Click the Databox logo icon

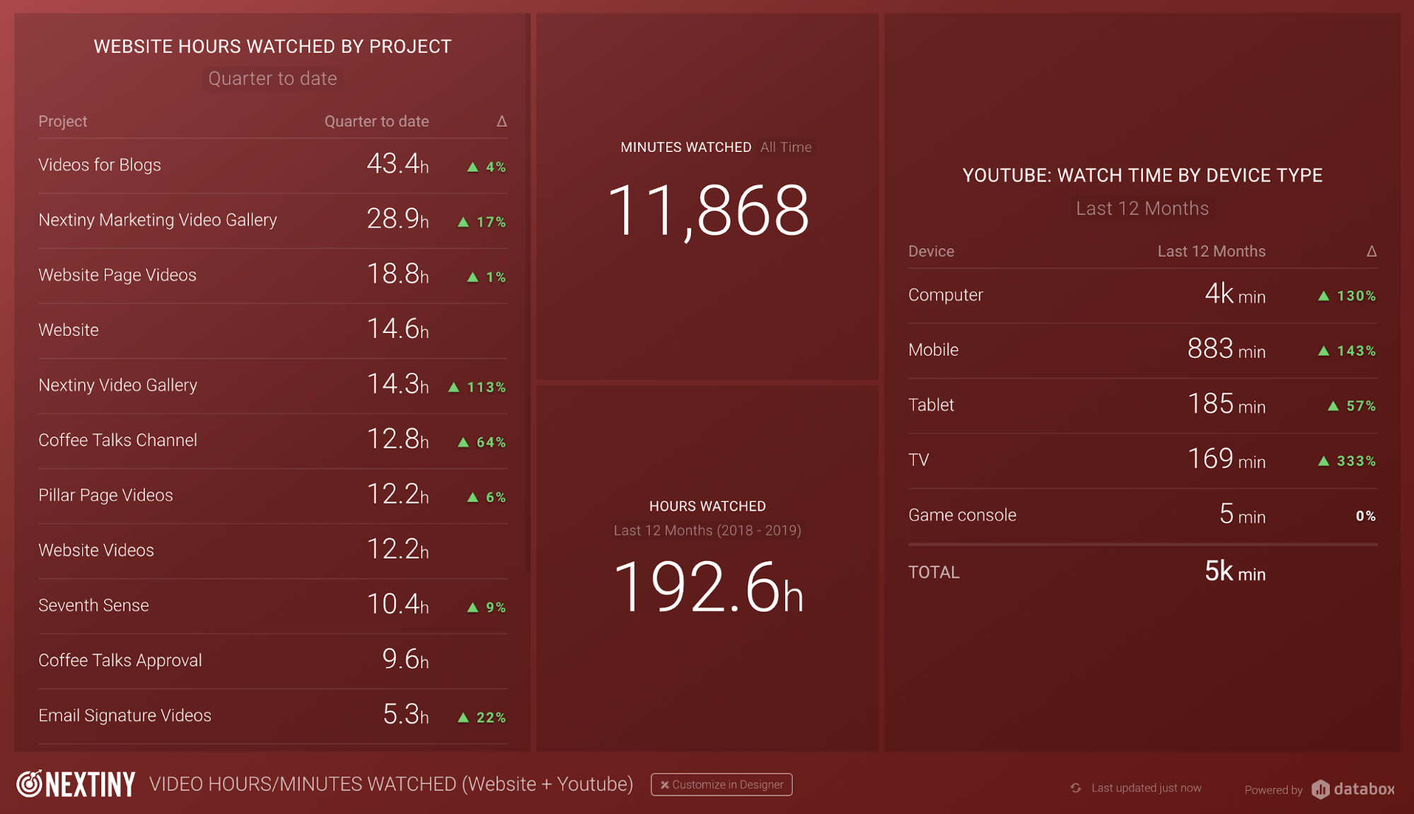(1320, 789)
